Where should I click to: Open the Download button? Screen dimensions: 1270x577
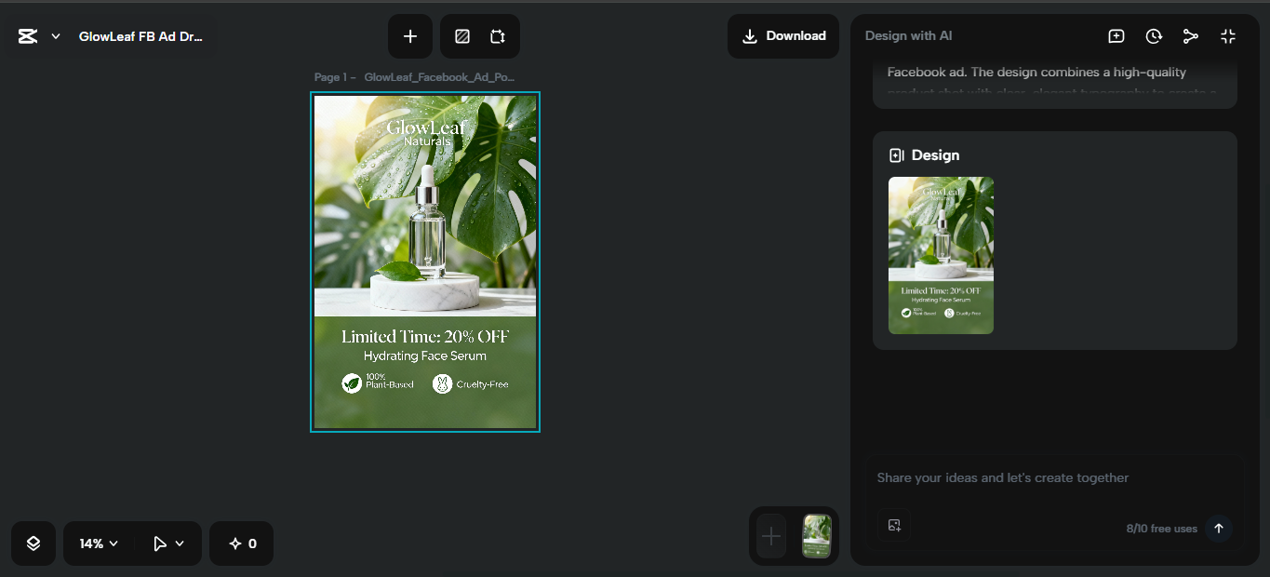782,35
